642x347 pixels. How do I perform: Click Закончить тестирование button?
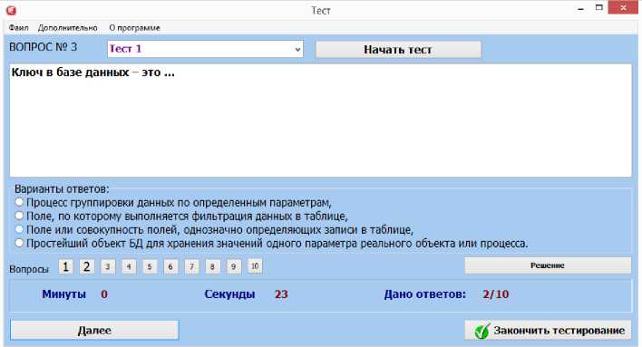[548, 330]
